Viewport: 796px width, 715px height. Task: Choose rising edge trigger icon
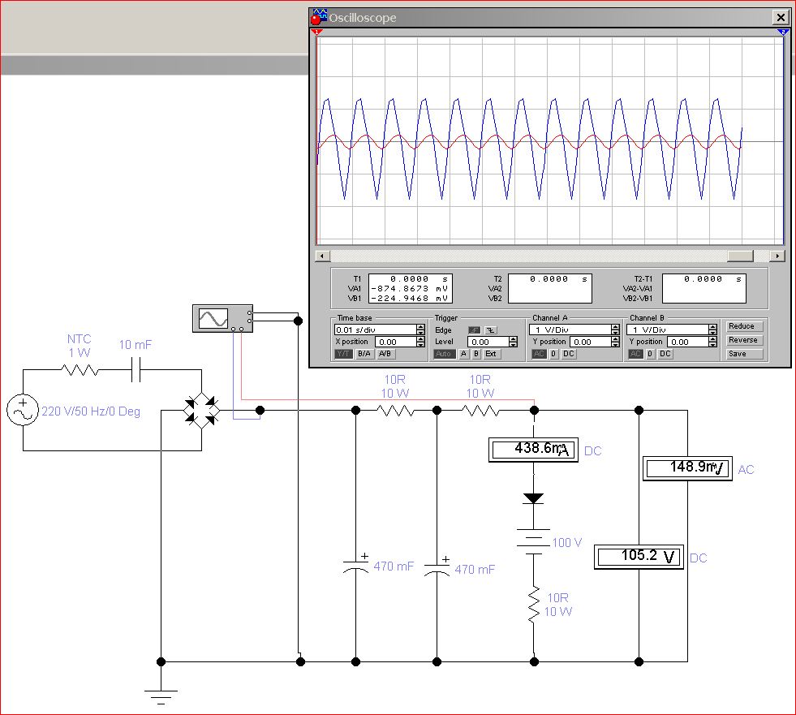pyautogui.click(x=474, y=330)
